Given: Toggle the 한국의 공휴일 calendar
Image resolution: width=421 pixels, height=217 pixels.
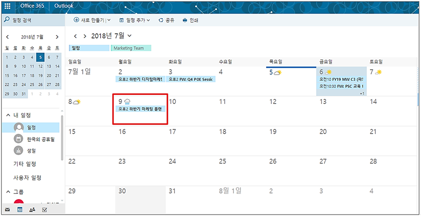Looking at the screenshot, I should [x=19, y=139].
